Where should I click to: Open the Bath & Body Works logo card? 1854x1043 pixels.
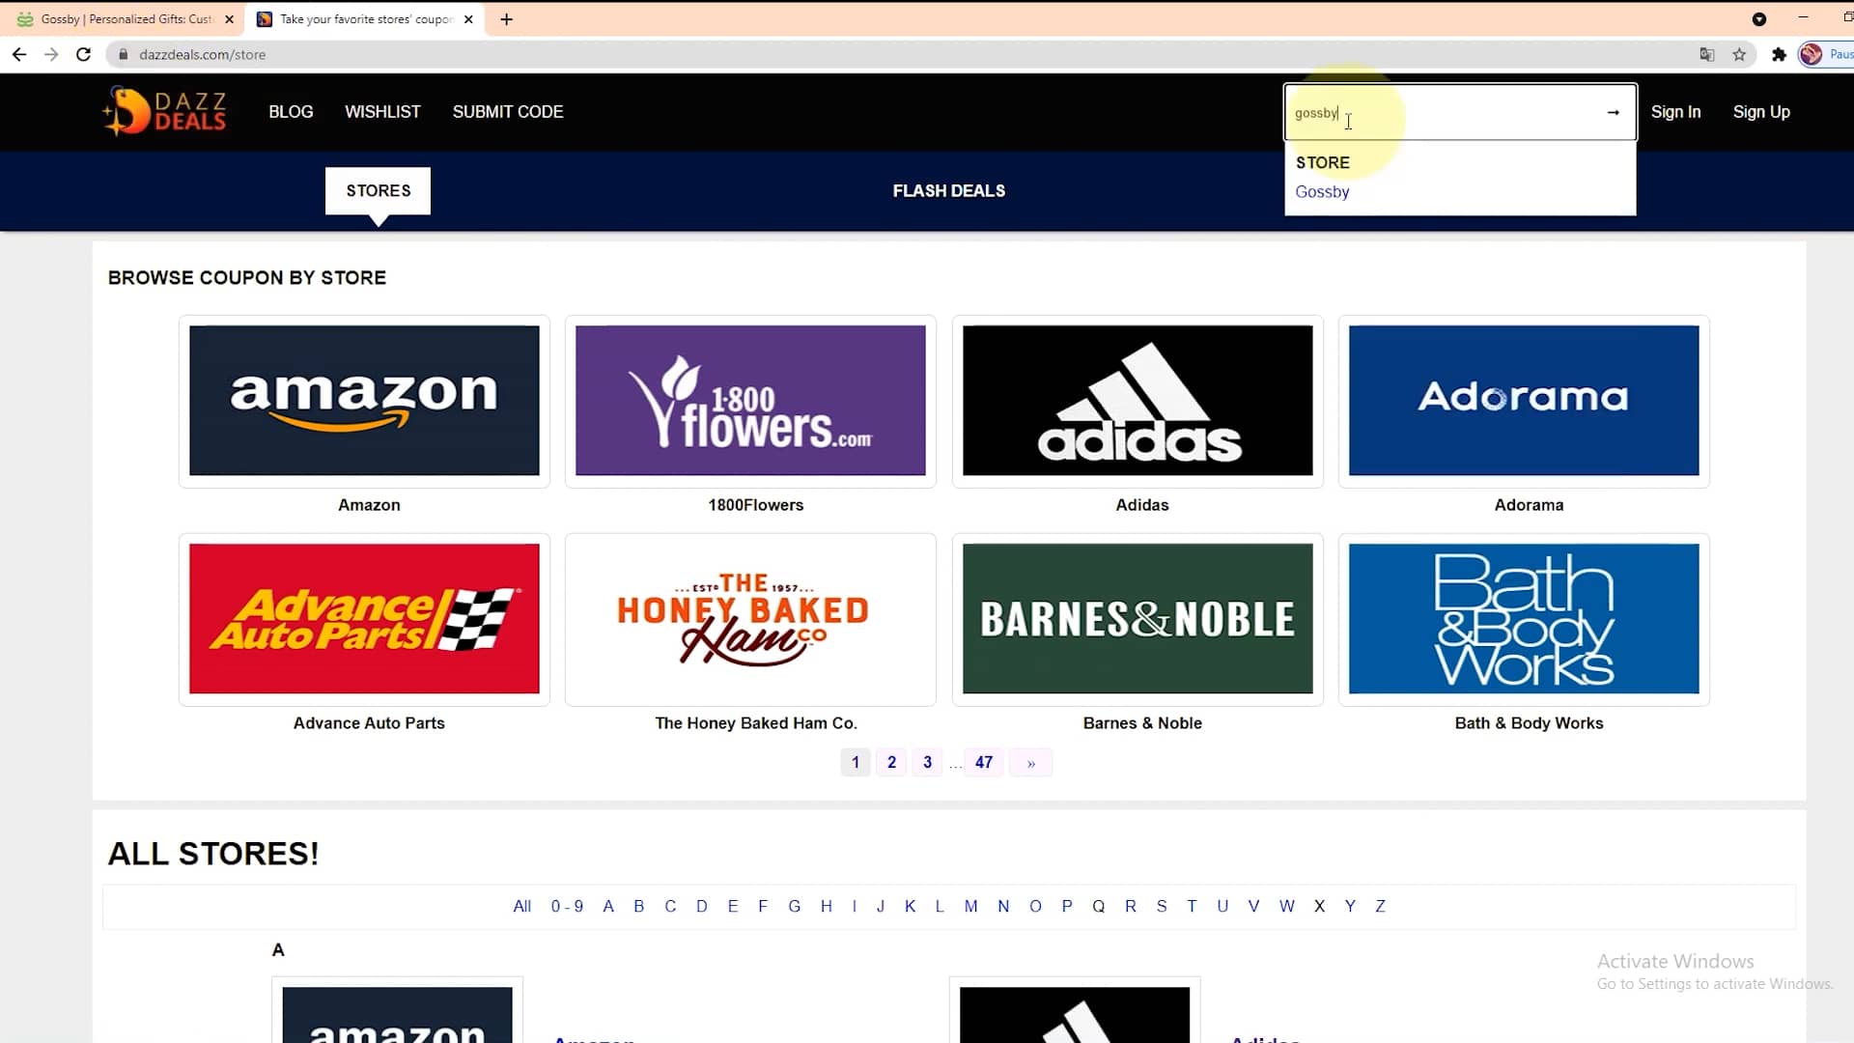pos(1524,619)
